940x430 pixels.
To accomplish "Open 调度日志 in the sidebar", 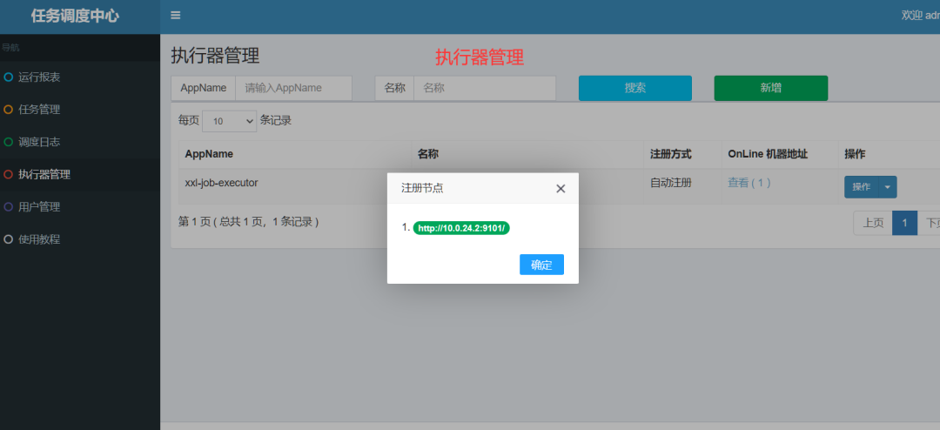I will 80,142.
